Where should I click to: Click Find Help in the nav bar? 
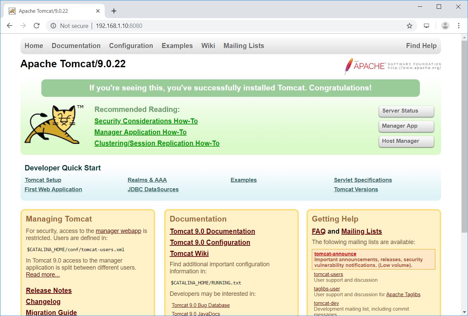pos(421,46)
